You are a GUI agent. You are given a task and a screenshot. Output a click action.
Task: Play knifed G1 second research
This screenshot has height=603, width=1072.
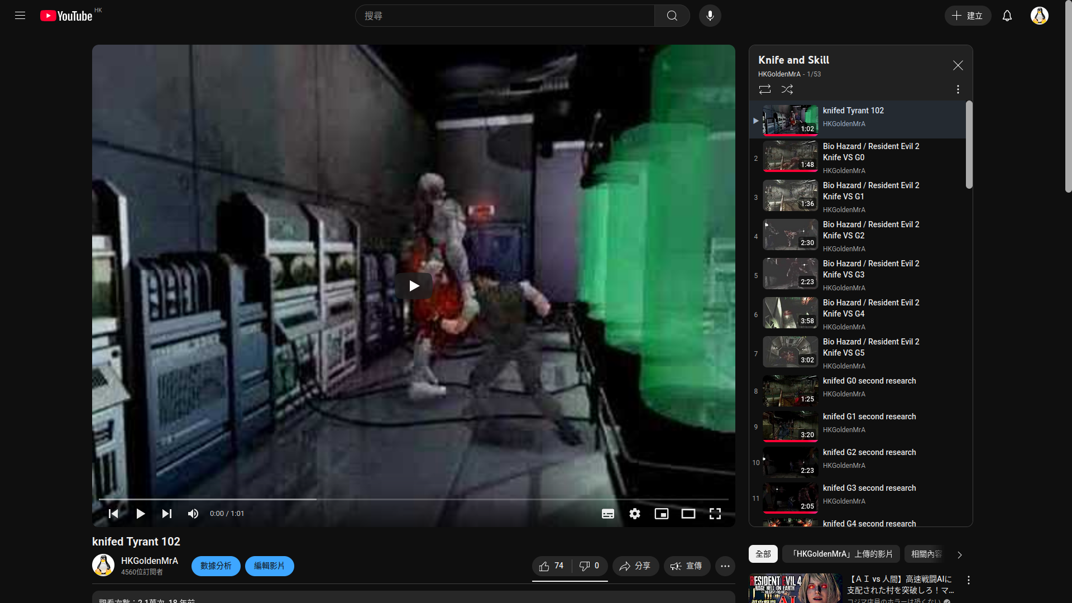click(858, 427)
